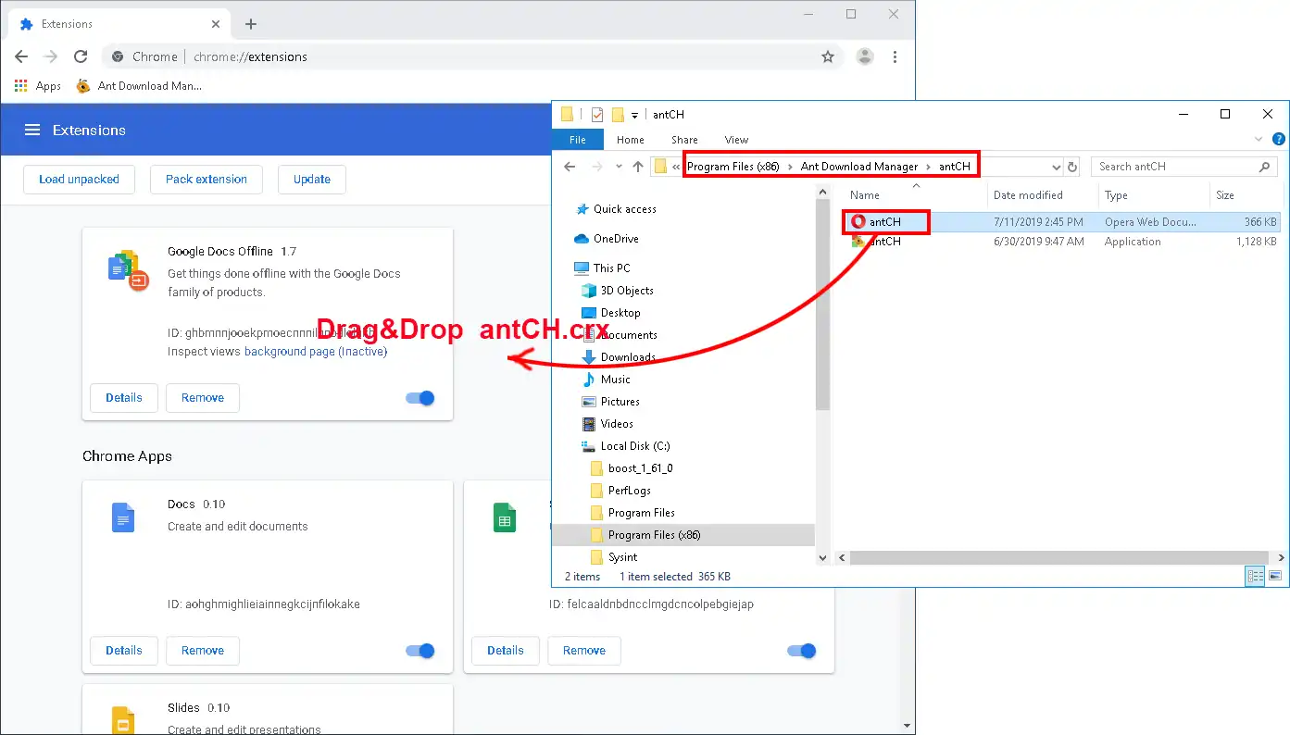Open the Ant Download Manager bookmark
This screenshot has height=735, width=1290.
coord(138,86)
